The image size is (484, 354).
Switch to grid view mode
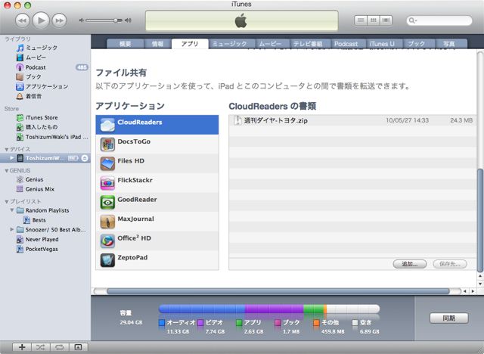click(x=373, y=20)
